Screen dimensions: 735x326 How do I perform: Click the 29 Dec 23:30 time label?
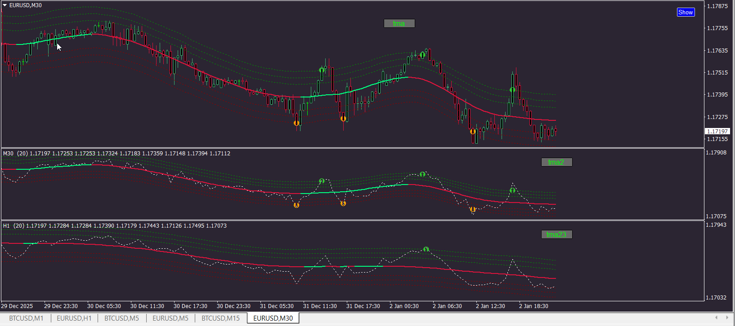click(61, 306)
